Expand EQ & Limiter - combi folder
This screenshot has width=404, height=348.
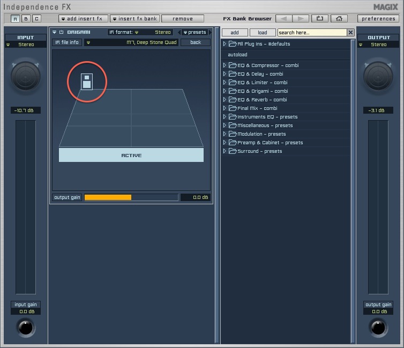tap(225, 83)
